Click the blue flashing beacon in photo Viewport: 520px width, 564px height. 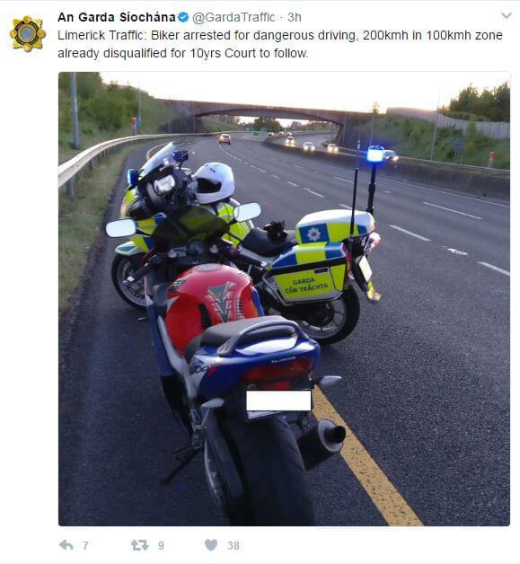pyautogui.click(x=375, y=154)
